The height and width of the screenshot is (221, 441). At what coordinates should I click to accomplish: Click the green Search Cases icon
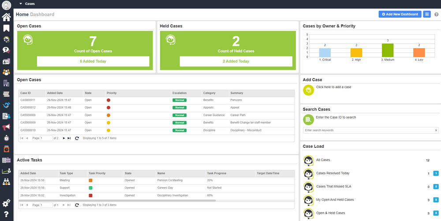(308, 120)
